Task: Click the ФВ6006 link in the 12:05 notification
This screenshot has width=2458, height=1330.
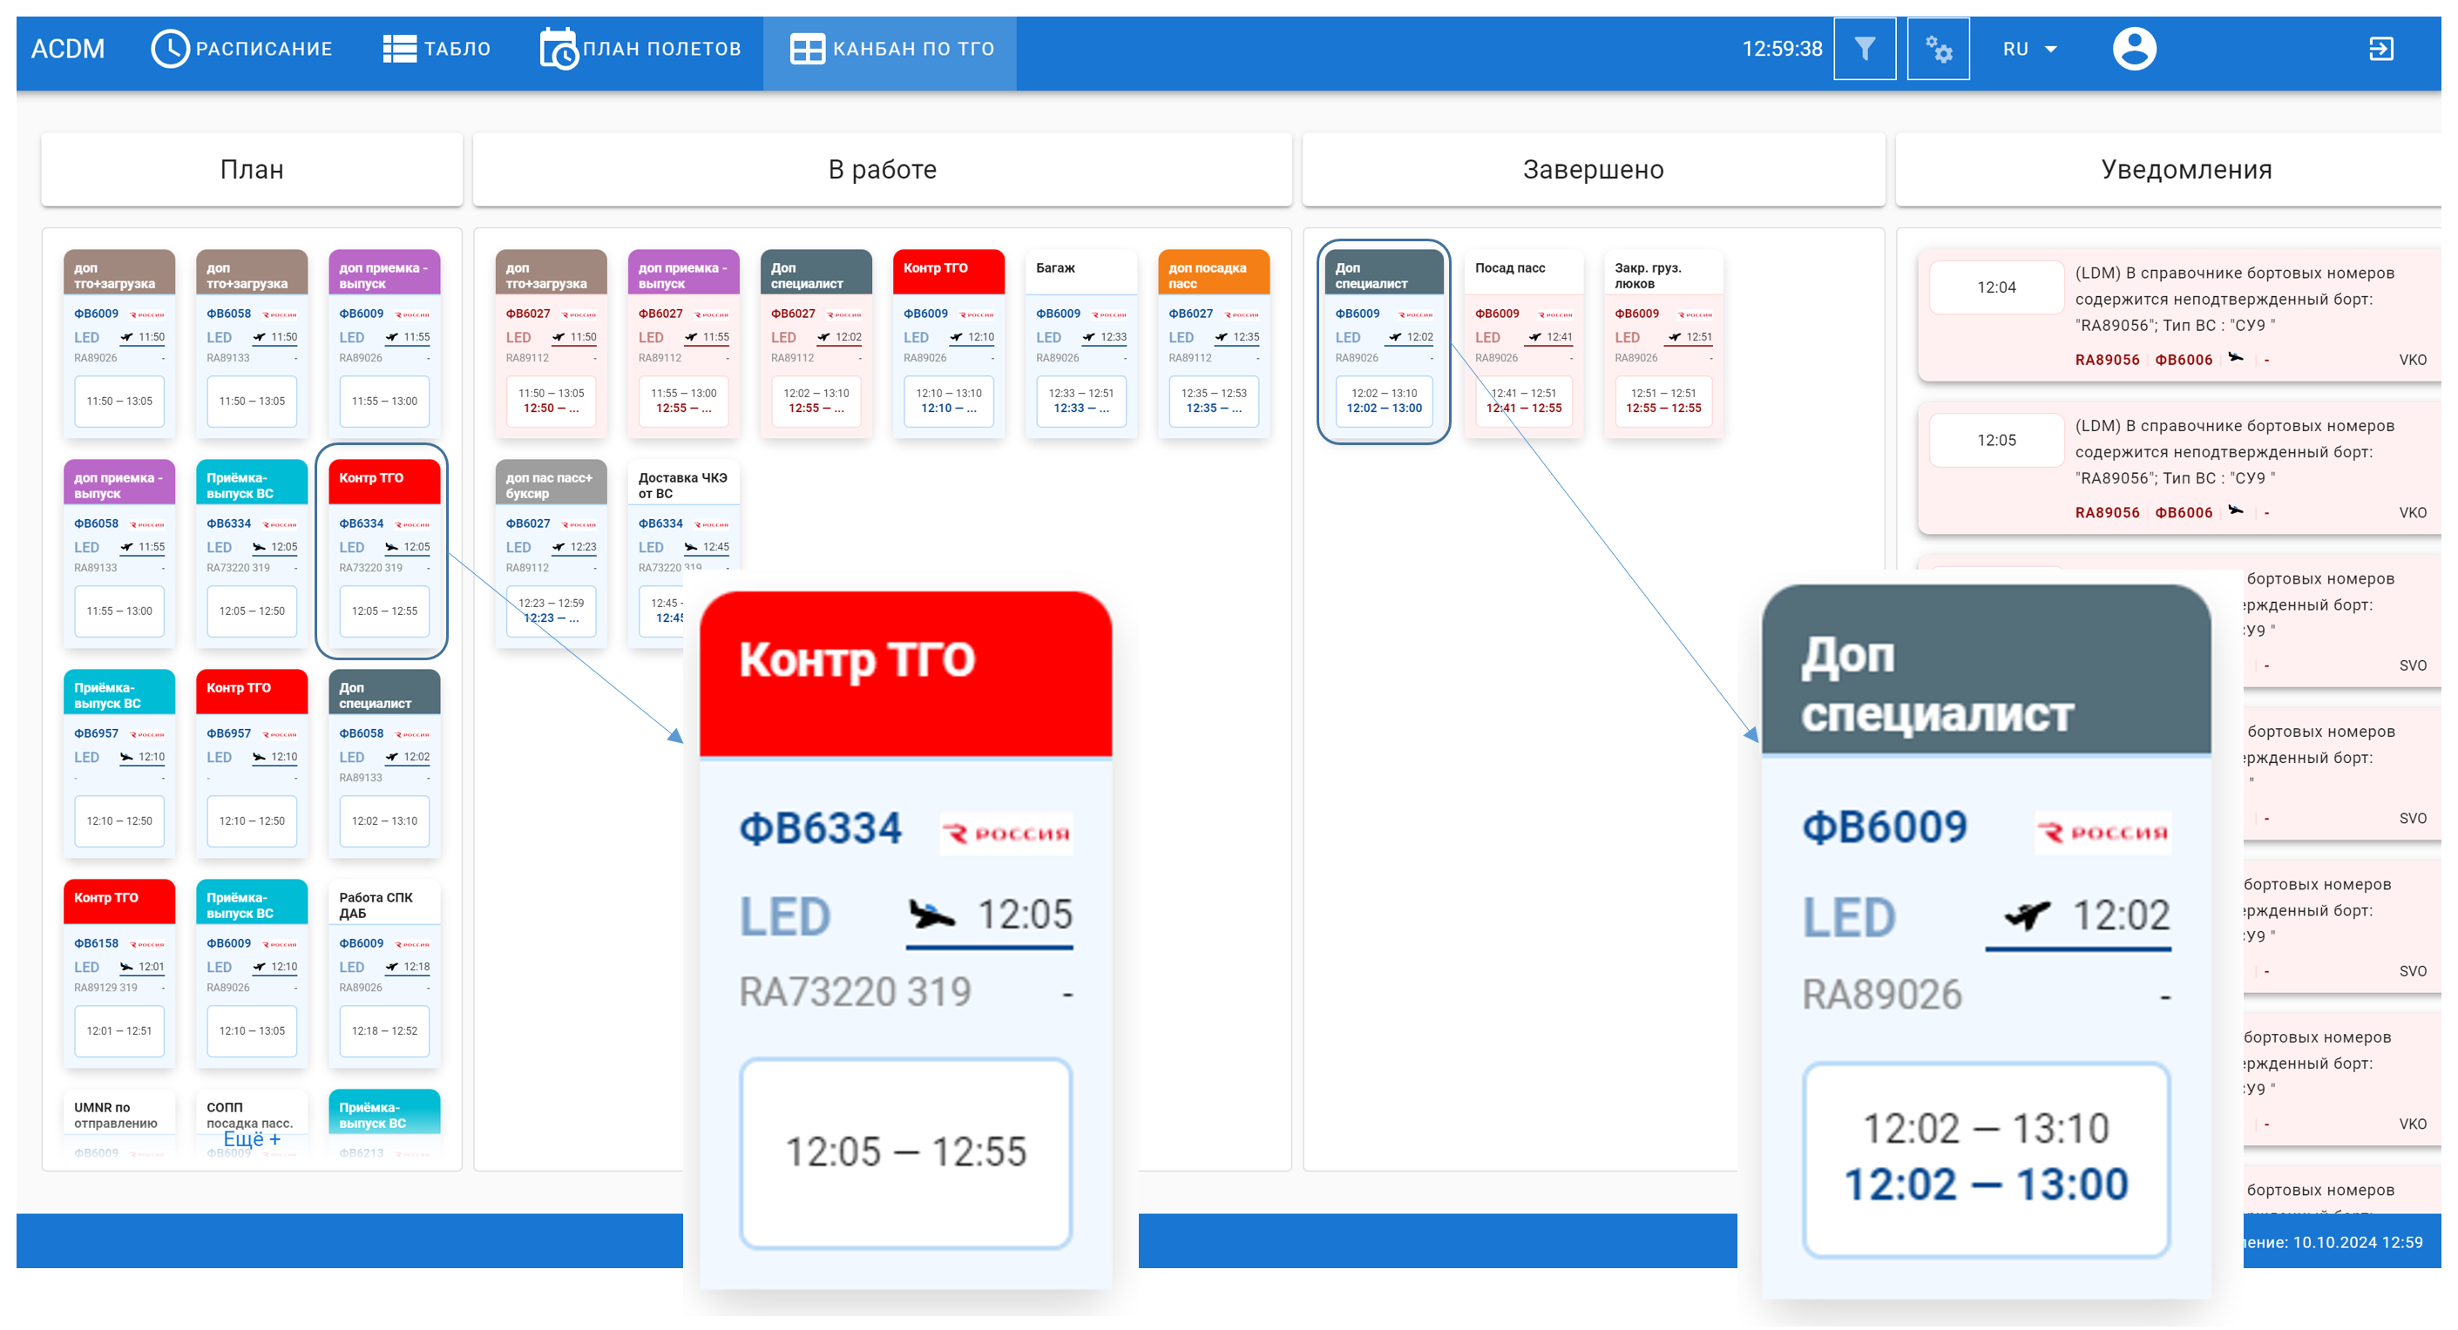Action: pos(2184,512)
